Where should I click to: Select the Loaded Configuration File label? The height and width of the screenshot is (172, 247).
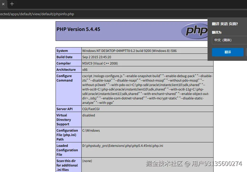67,150
